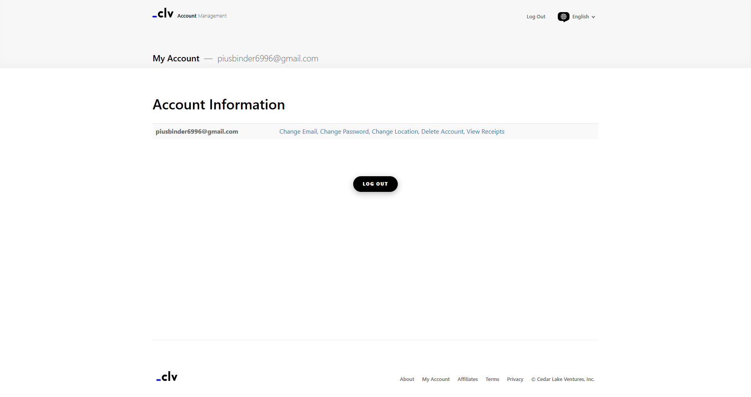Click the Delete Account link
The height and width of the screenshot is (397, 751).
(x=442, y=132)
